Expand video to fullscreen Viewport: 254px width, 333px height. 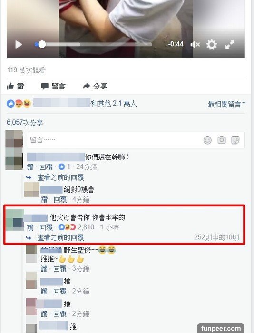click(x=230, y=44)
